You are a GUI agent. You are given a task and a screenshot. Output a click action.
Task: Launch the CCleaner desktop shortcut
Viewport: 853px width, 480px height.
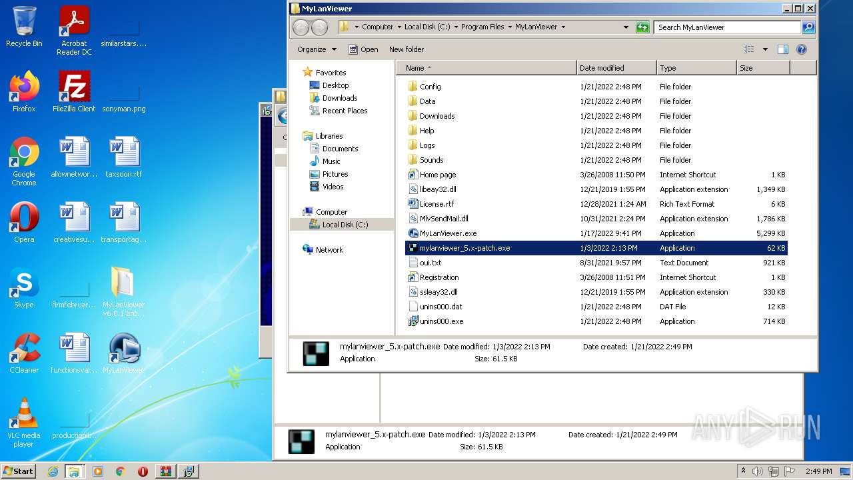coord(24,353)
